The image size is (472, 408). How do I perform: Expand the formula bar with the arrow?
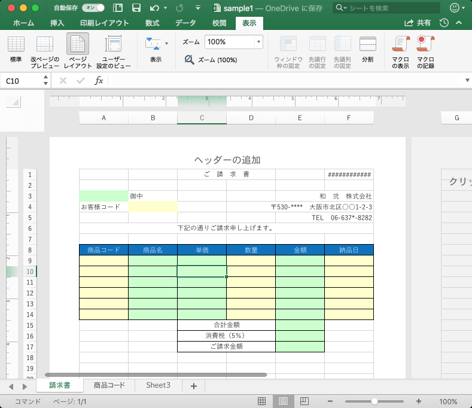coord(467,80)
